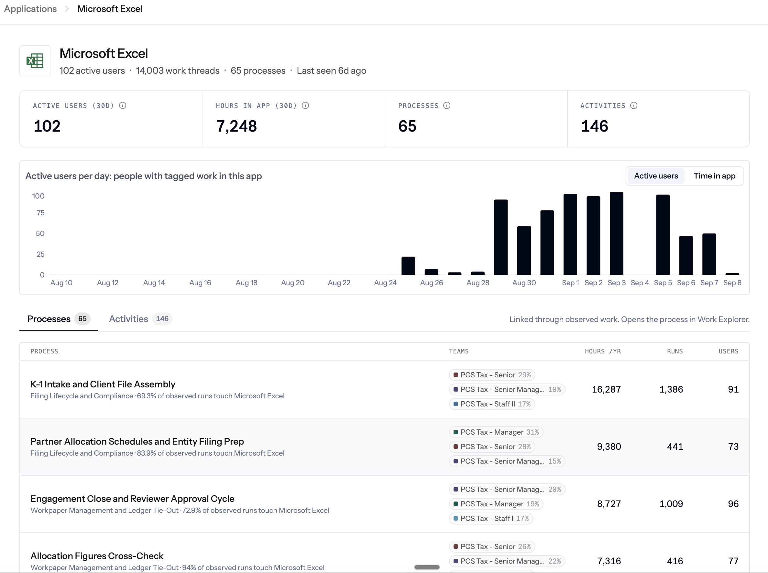The height and width of the screenshot is (573, 768).
Task: Click the Sep 3 bar in chart
Action: click(x=616, y=233)
